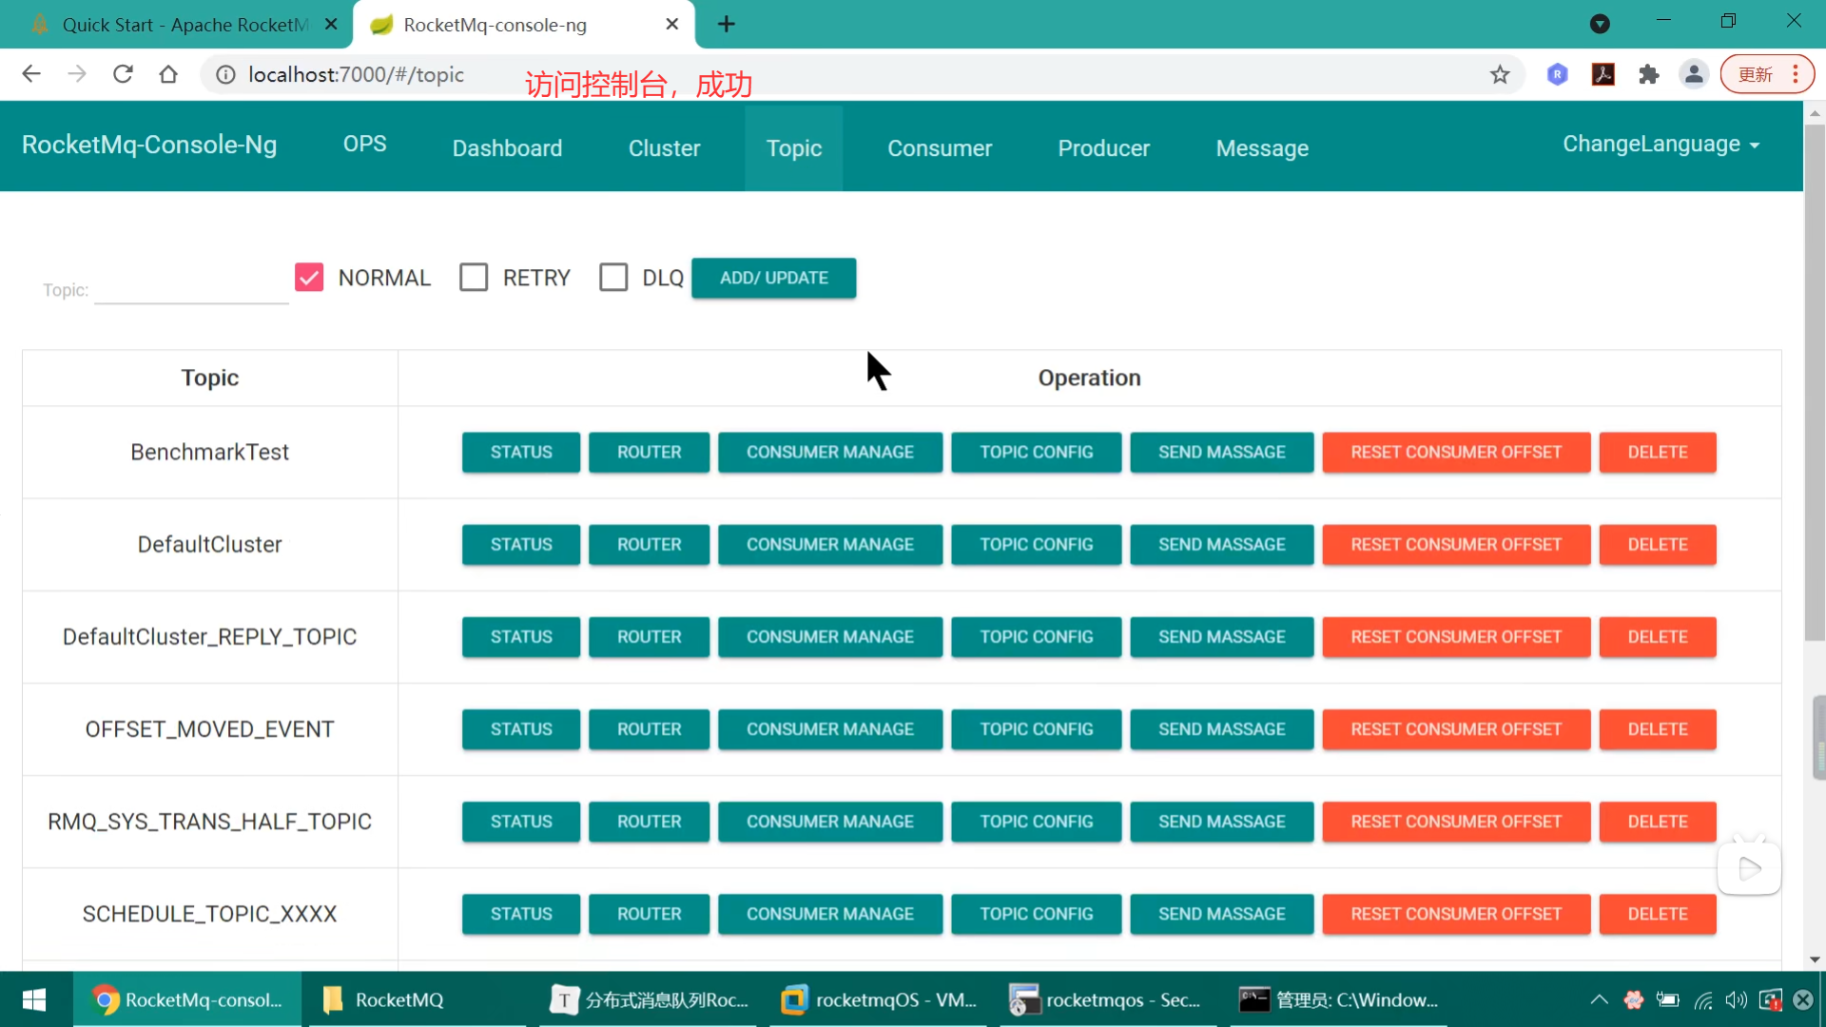
Task: Enable the DLQ checkbox
Action: pyautogui.click(x=613, y=278)
